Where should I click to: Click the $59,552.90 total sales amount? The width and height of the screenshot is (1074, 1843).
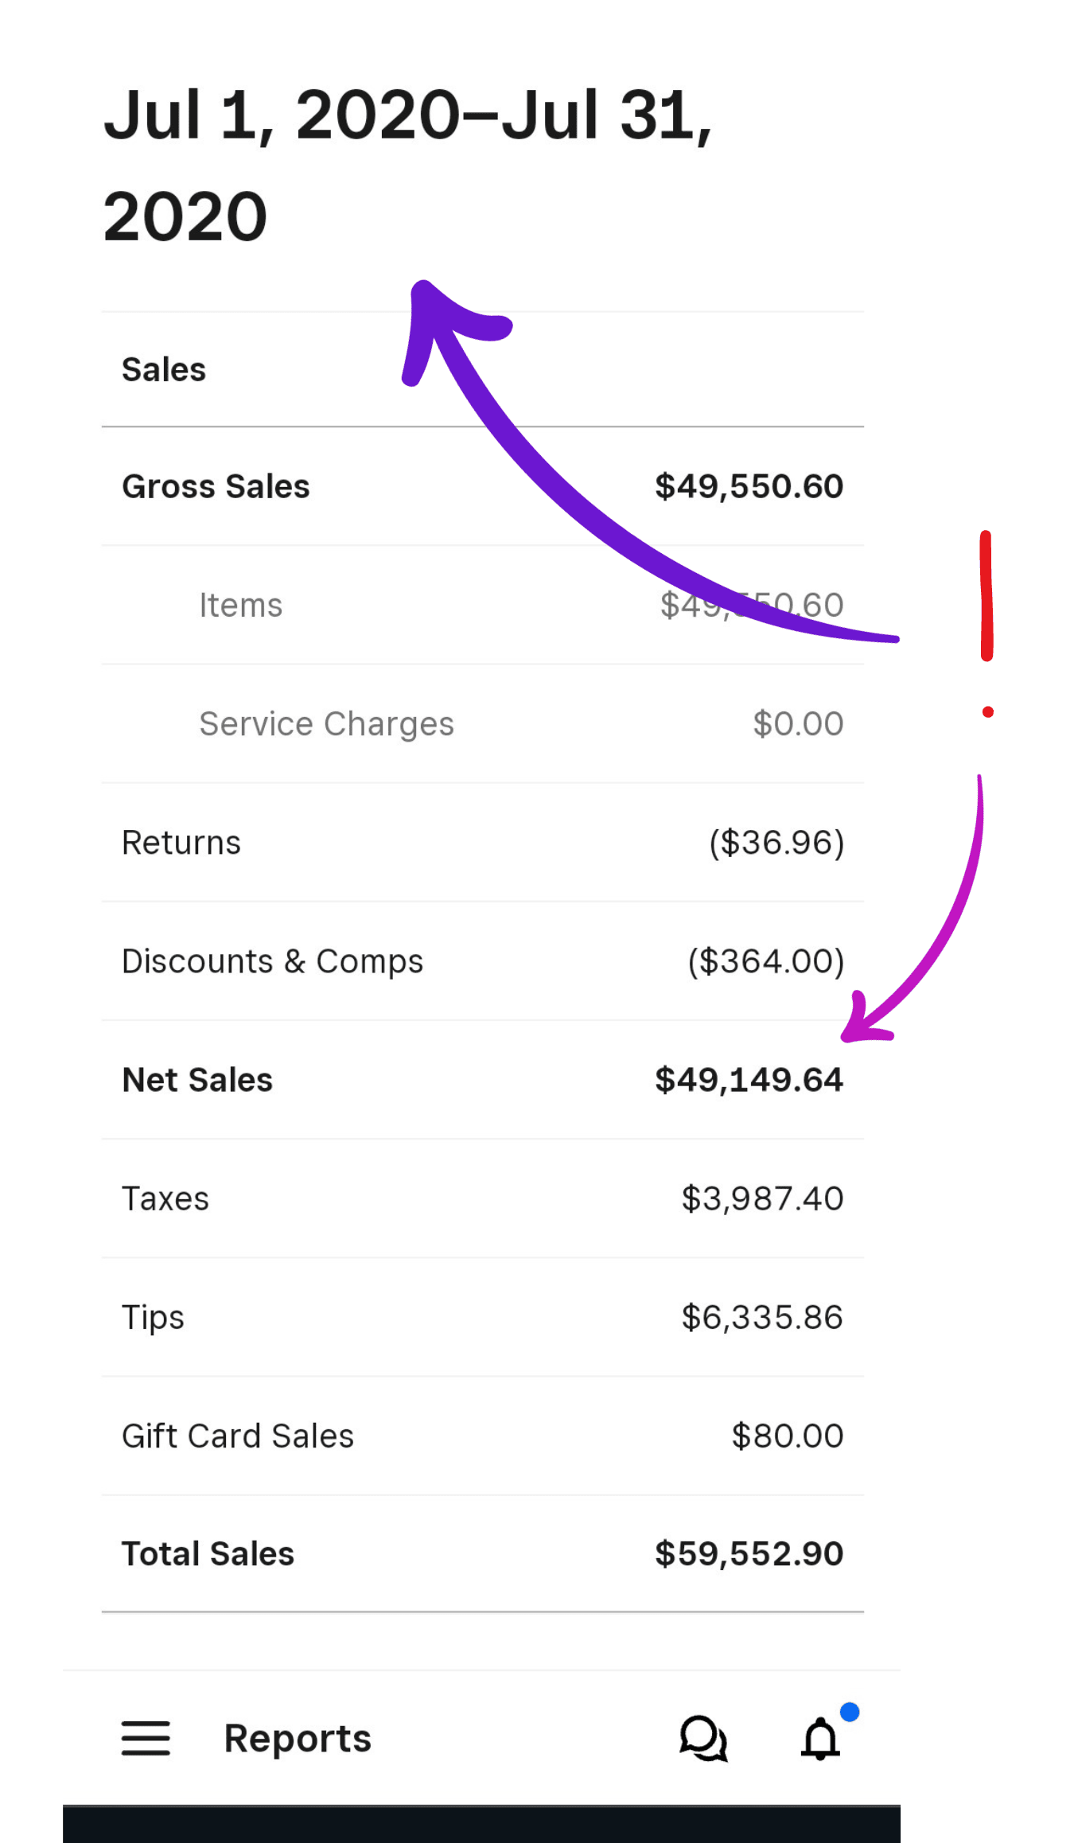pyautogui.click(x=749, y=1554)
